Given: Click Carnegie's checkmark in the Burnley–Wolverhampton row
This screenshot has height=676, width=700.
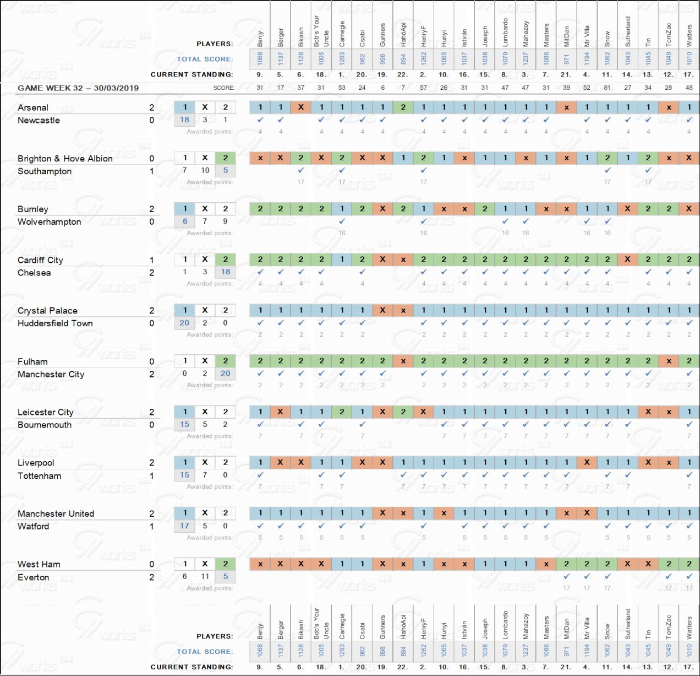Looking at the screenshot, I should point(342,221).
